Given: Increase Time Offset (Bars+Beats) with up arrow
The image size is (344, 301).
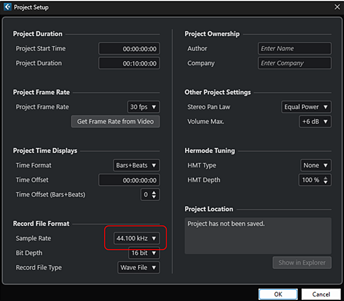Looking at the screenshot, I should coord(154,192).
